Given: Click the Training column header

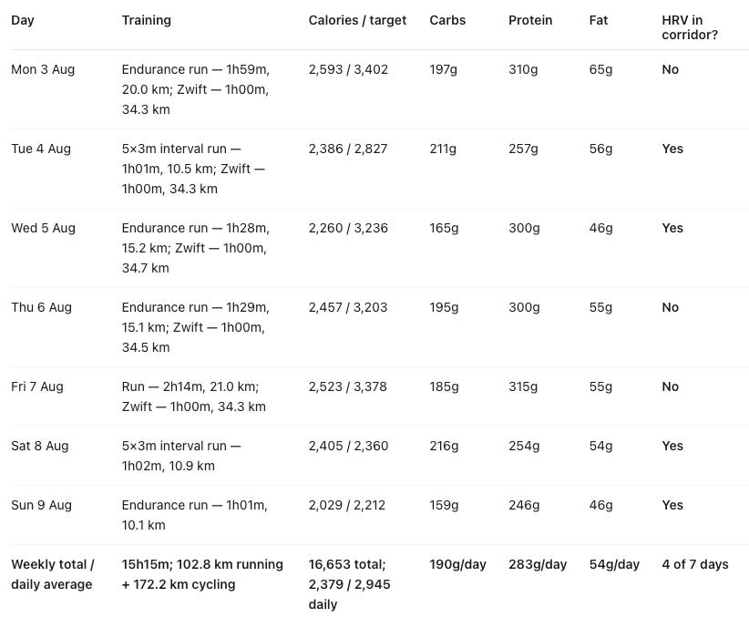Looking at the screenshot, I should (x=146, y=21).
